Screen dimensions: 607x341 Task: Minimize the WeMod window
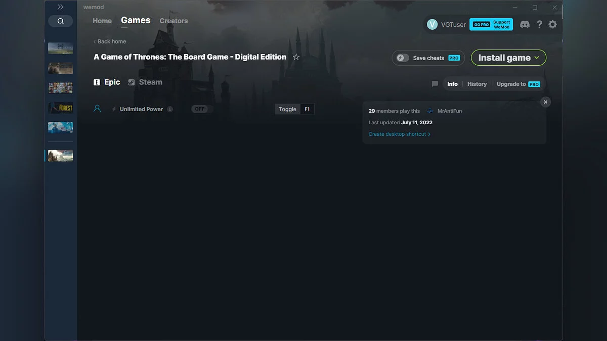click(x=515, y=8)
